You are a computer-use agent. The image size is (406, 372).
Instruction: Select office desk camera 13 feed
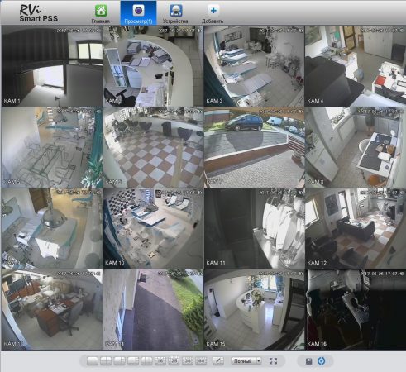pos(52,309)
